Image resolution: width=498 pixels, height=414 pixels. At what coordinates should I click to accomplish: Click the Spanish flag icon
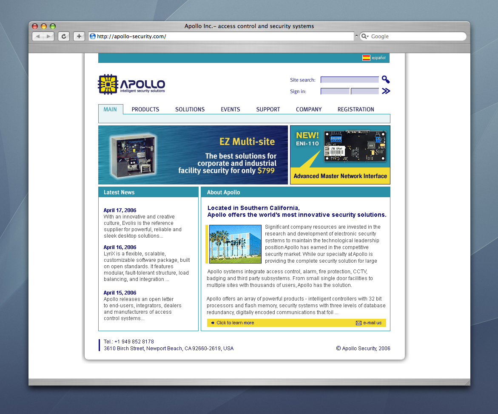tap(366, 58)
